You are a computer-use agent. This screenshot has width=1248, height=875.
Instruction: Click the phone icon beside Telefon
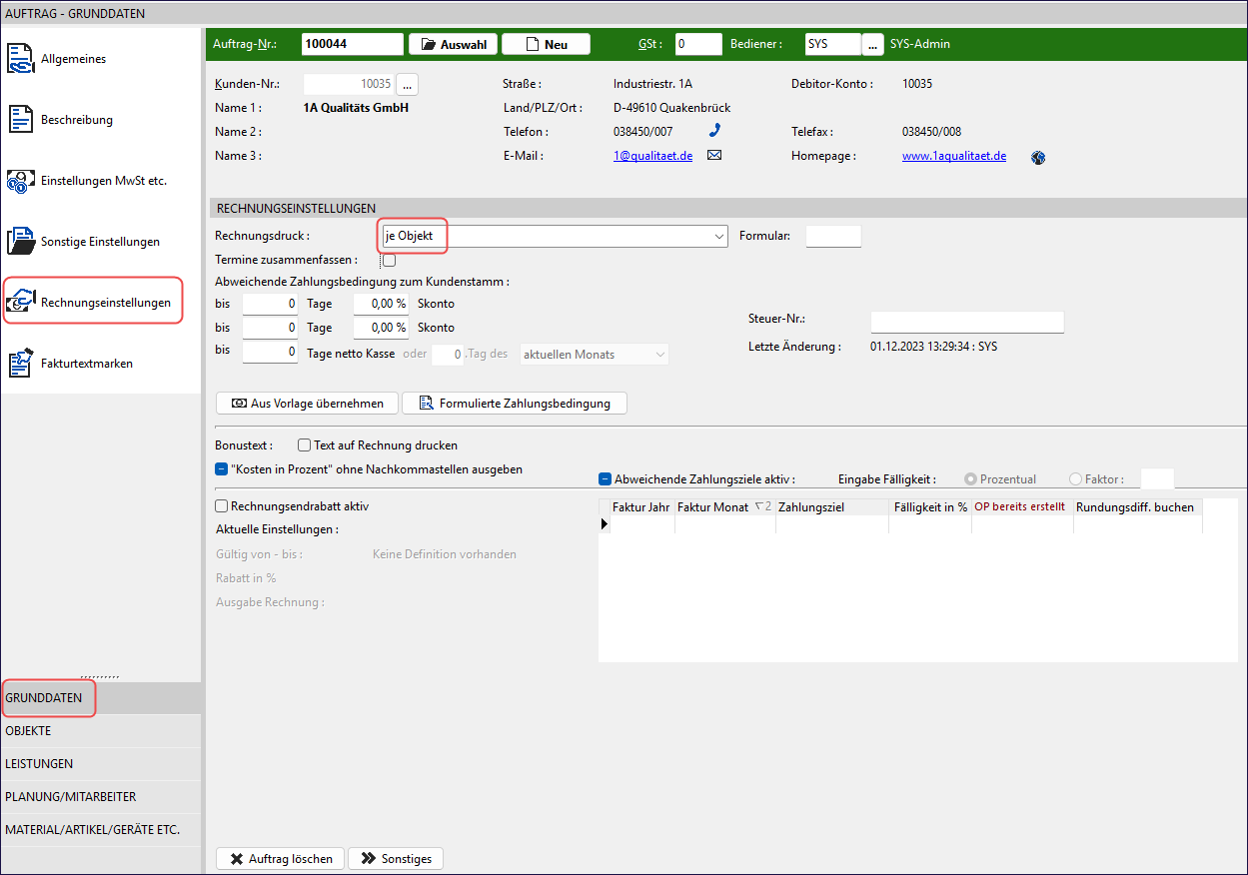pos(714,130)
